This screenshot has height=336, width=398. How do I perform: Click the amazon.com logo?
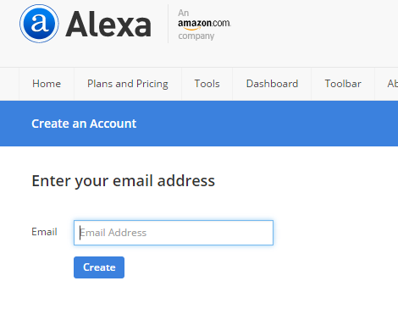[204, 25]
